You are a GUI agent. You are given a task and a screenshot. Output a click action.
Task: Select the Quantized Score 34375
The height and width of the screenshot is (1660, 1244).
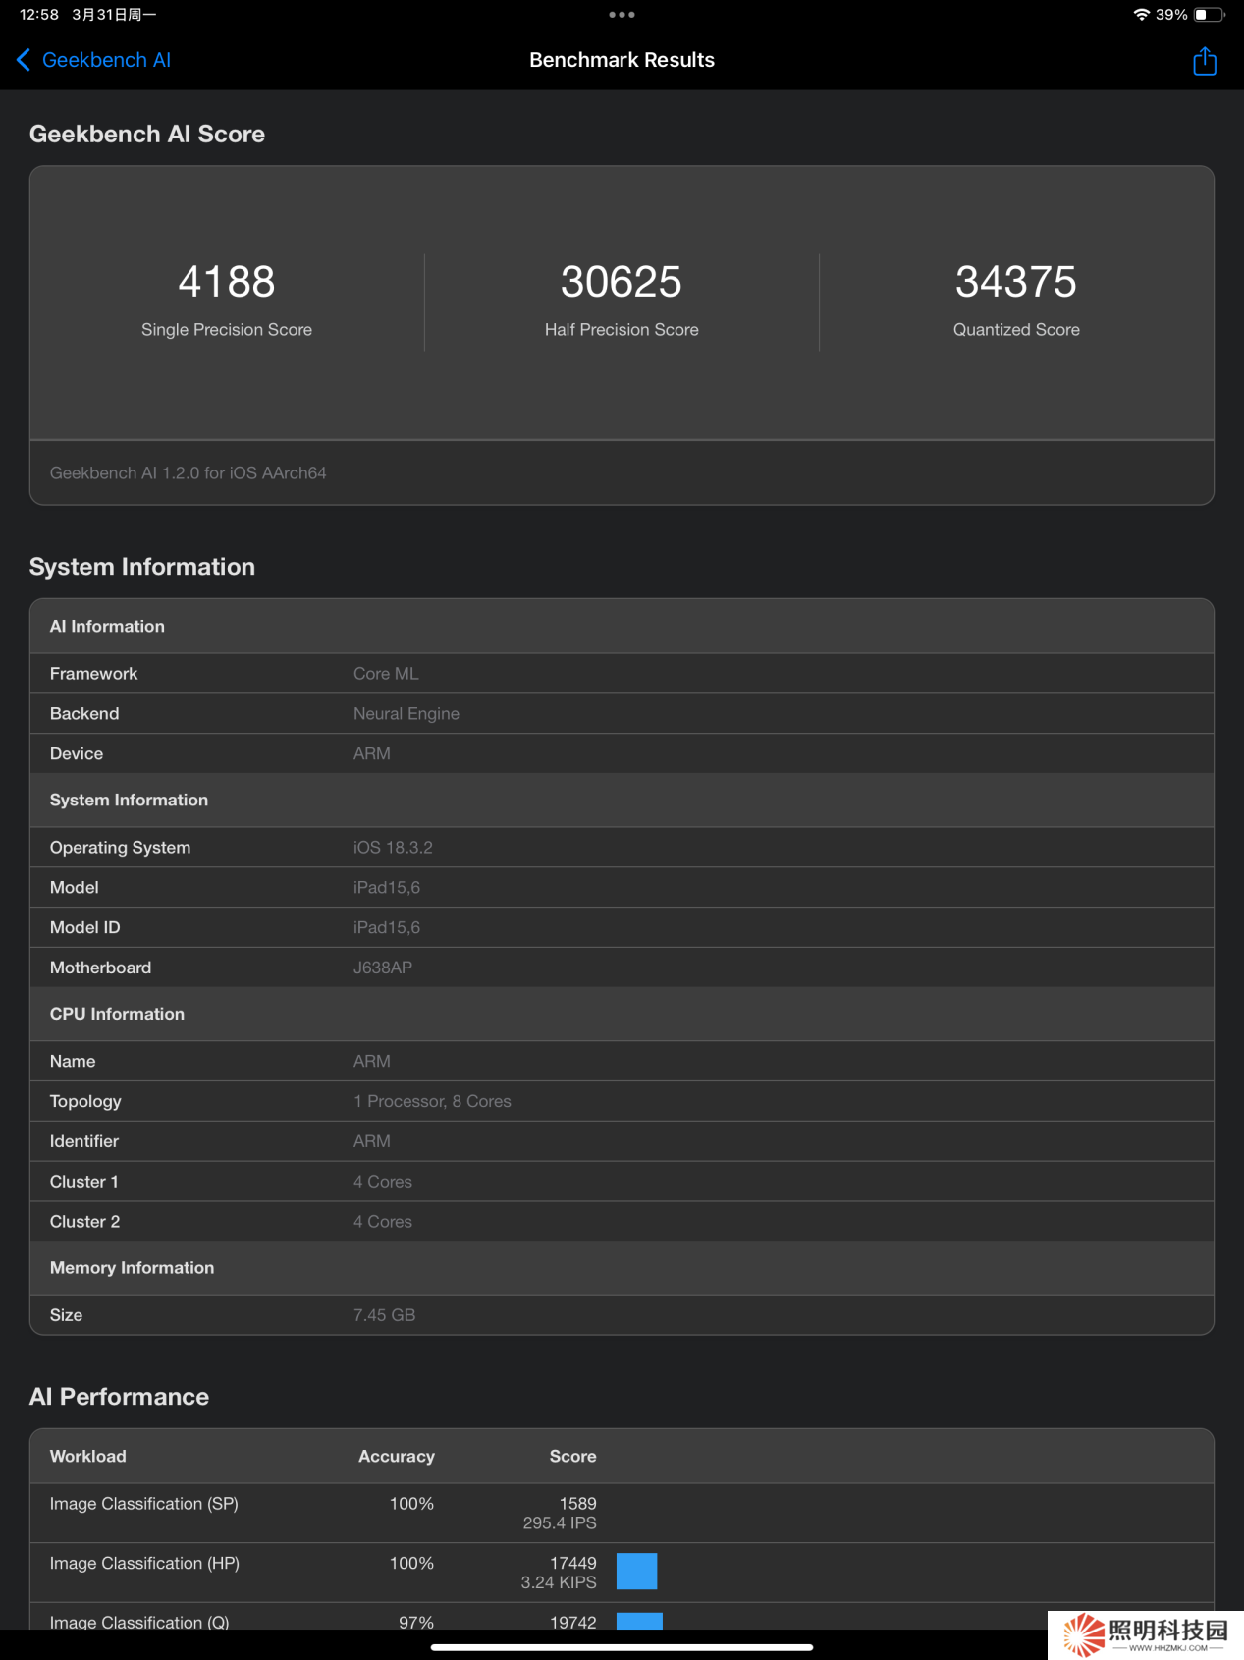pos(1015,282)
